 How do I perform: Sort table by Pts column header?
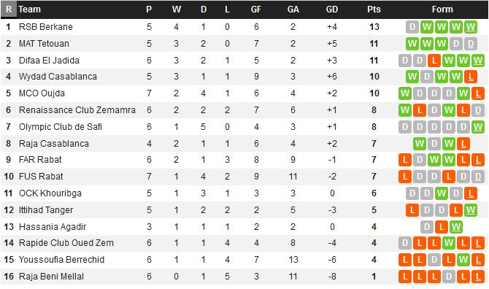374,9
